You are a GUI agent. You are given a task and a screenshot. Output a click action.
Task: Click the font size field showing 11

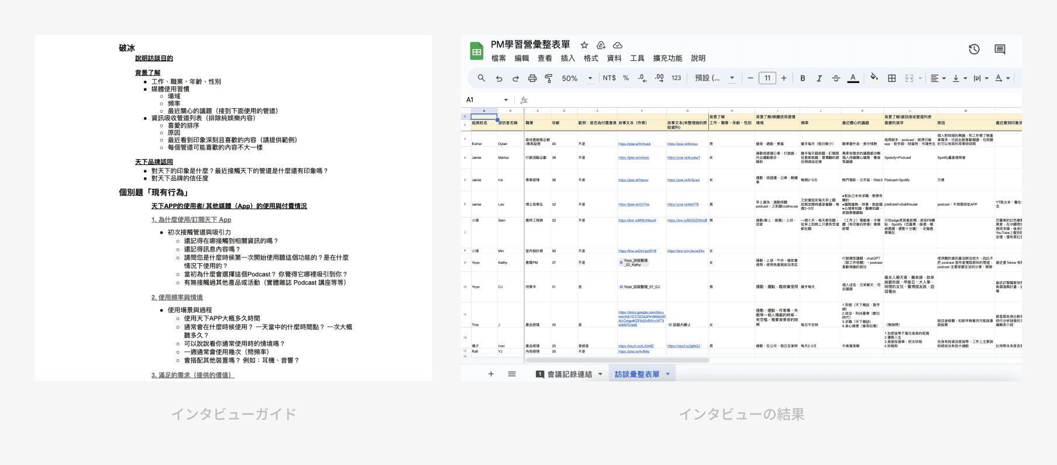click(x=767, y=78)
